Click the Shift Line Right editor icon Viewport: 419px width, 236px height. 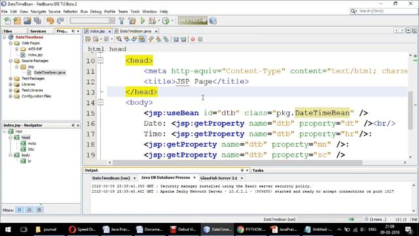coord(183,39)
